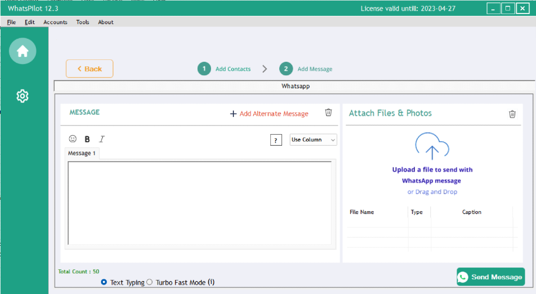This screenshot has height=294, width=536.
Task: Click inside the message text area
Action: pyautogui.click(x=200, y=203)
